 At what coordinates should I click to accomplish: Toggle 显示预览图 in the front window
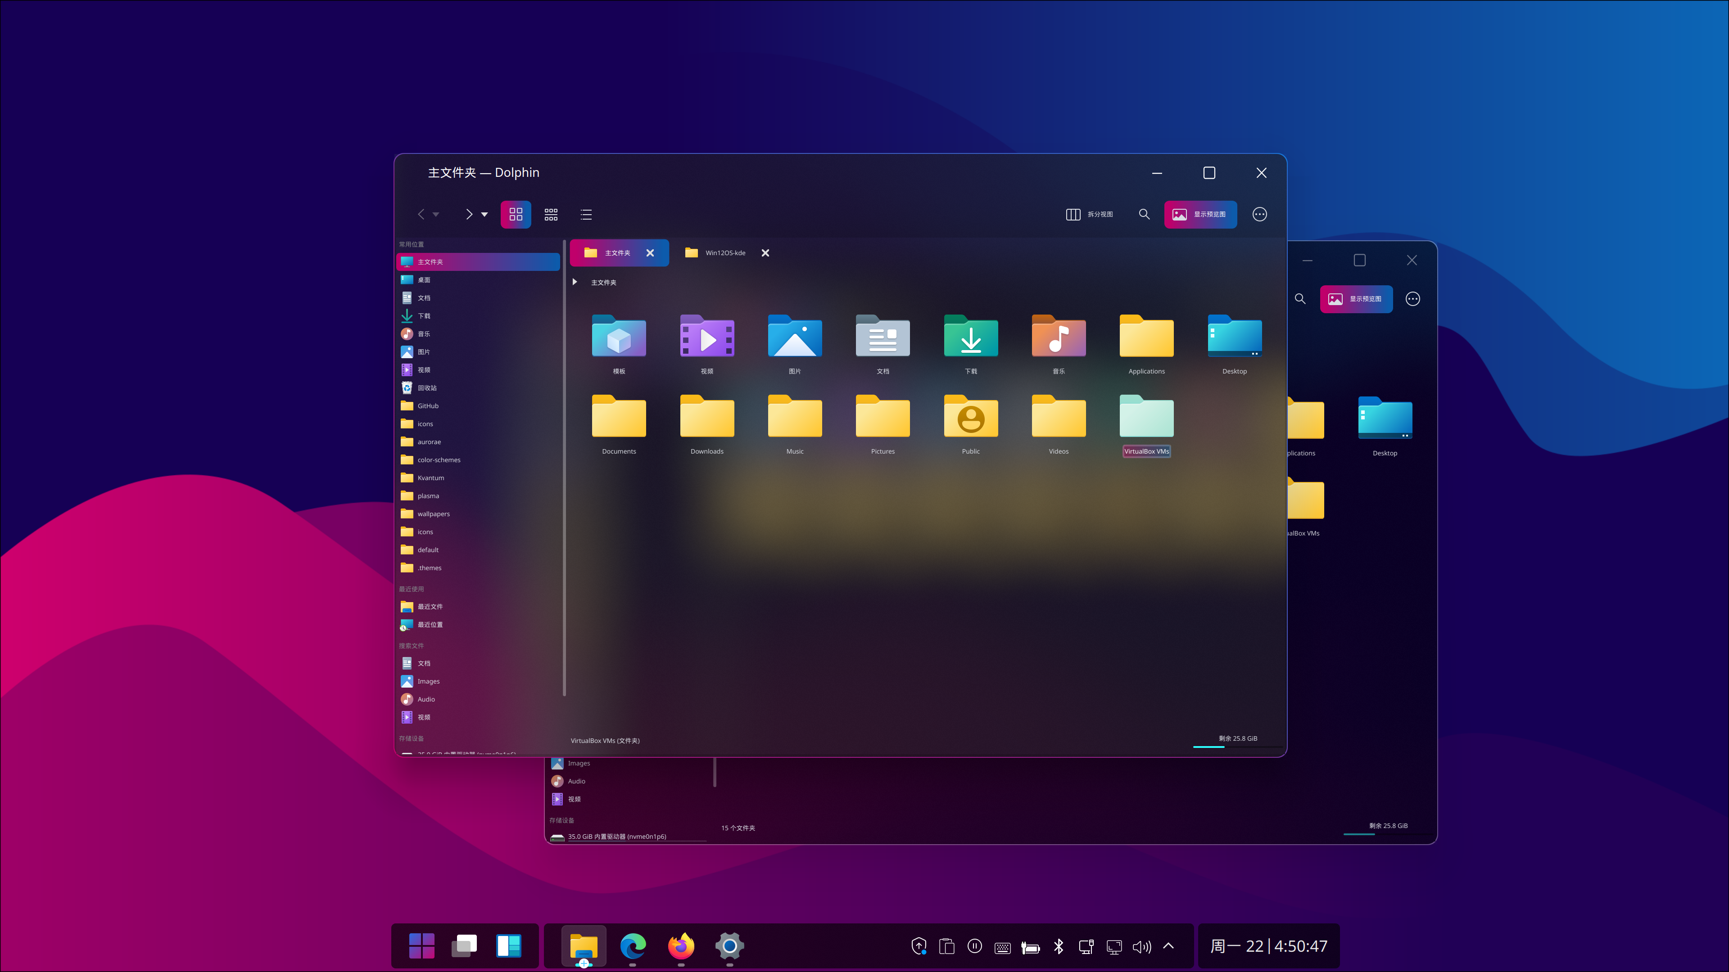tap(1200, 215)
